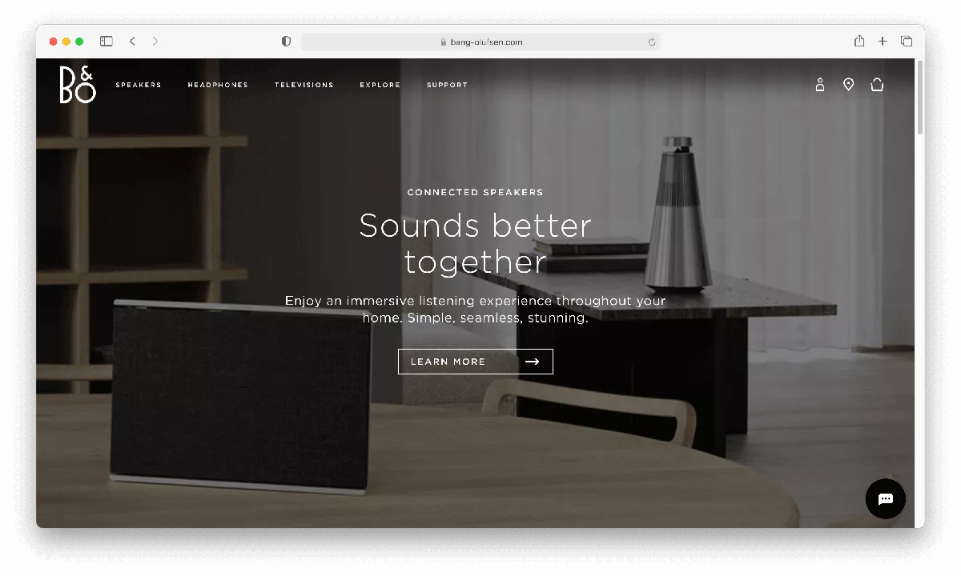The height and width of the screenshot is (576, 961).
Task: Expand the Explore navigation menu
Action: (x=380, y=85)
